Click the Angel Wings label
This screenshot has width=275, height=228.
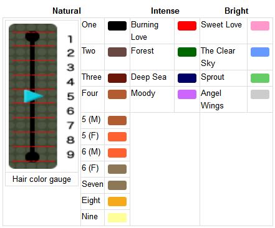click(212, 100)
